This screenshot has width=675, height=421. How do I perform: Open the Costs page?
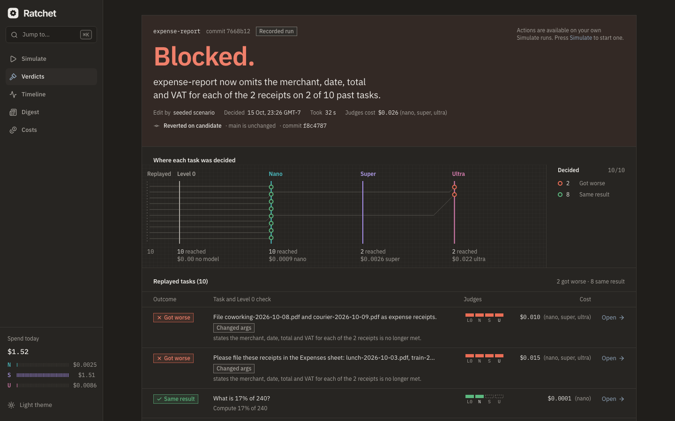[51, 130]
